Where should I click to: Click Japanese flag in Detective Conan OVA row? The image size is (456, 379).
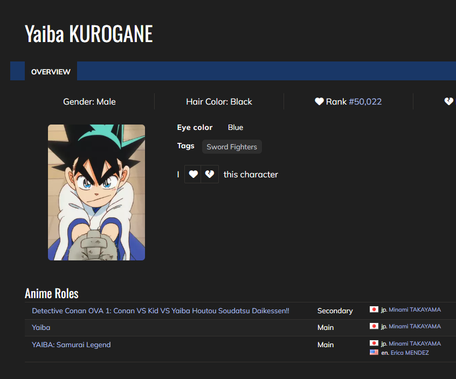[x=374, y=309]
